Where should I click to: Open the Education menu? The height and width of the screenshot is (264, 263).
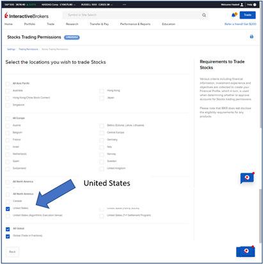(x=168, y=24)
